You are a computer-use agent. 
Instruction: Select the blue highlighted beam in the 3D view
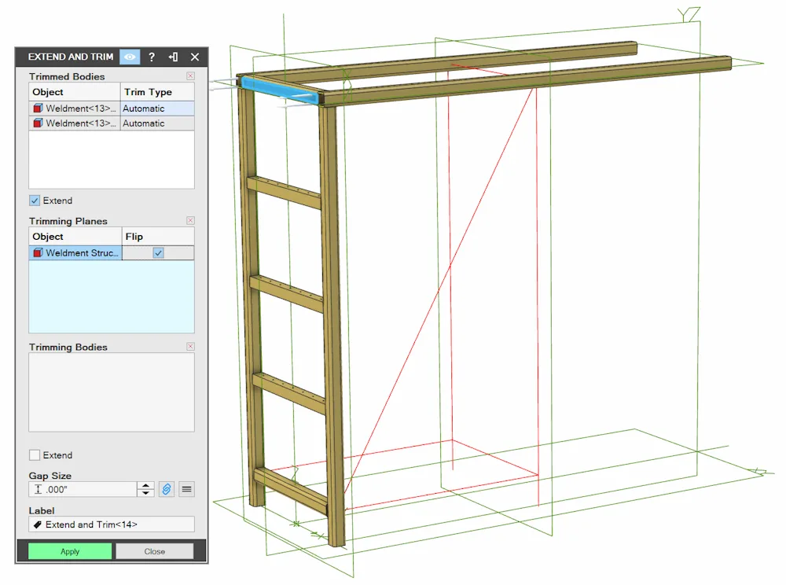pos(281,90)
